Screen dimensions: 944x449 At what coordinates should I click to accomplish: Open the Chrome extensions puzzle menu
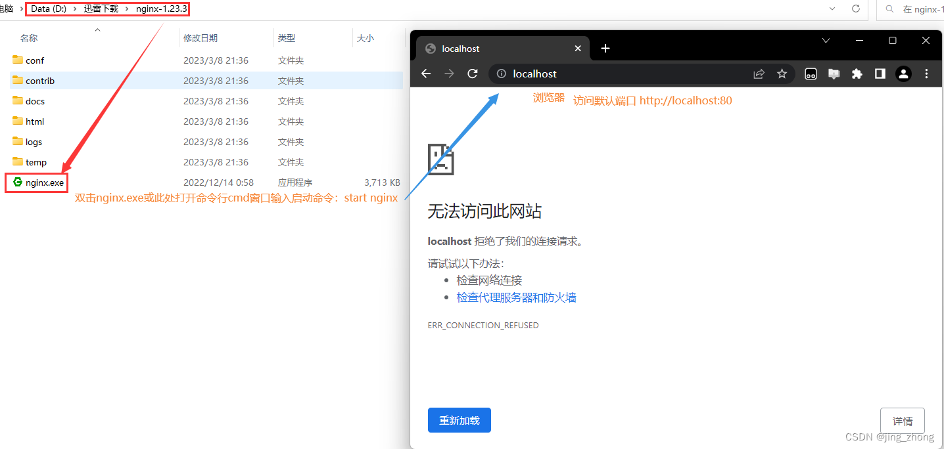pos(857,74)
